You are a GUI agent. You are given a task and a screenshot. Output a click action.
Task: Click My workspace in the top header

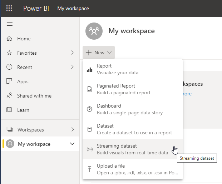click(x=73, y=8)
